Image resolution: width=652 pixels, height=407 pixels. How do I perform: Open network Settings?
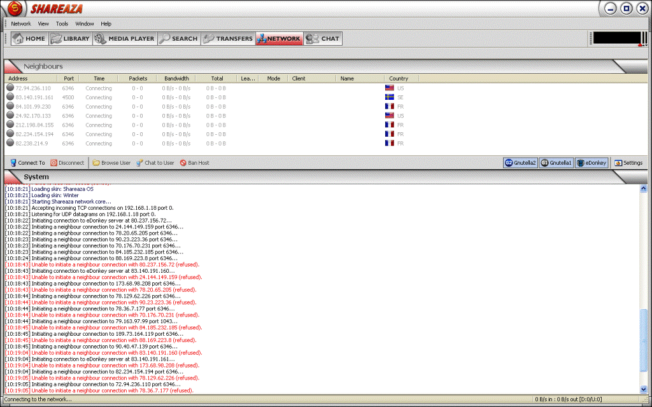click(628, 163)
